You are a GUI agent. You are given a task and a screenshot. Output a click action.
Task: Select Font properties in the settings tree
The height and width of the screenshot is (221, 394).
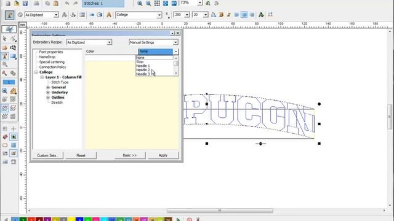pos(51,52)
